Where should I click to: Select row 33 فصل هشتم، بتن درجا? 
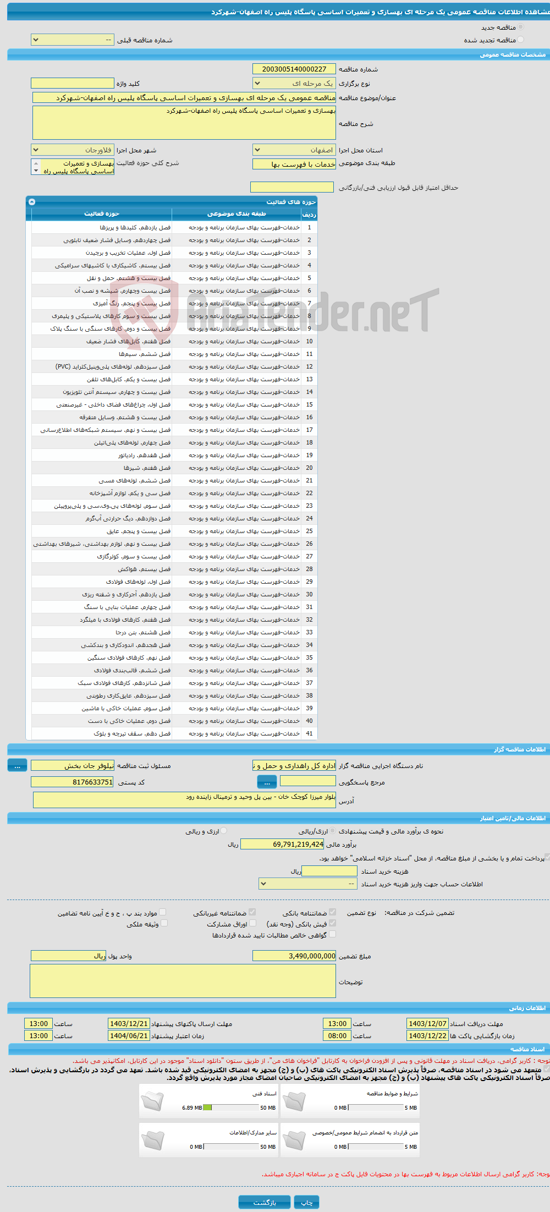click(x=174, y=632)
